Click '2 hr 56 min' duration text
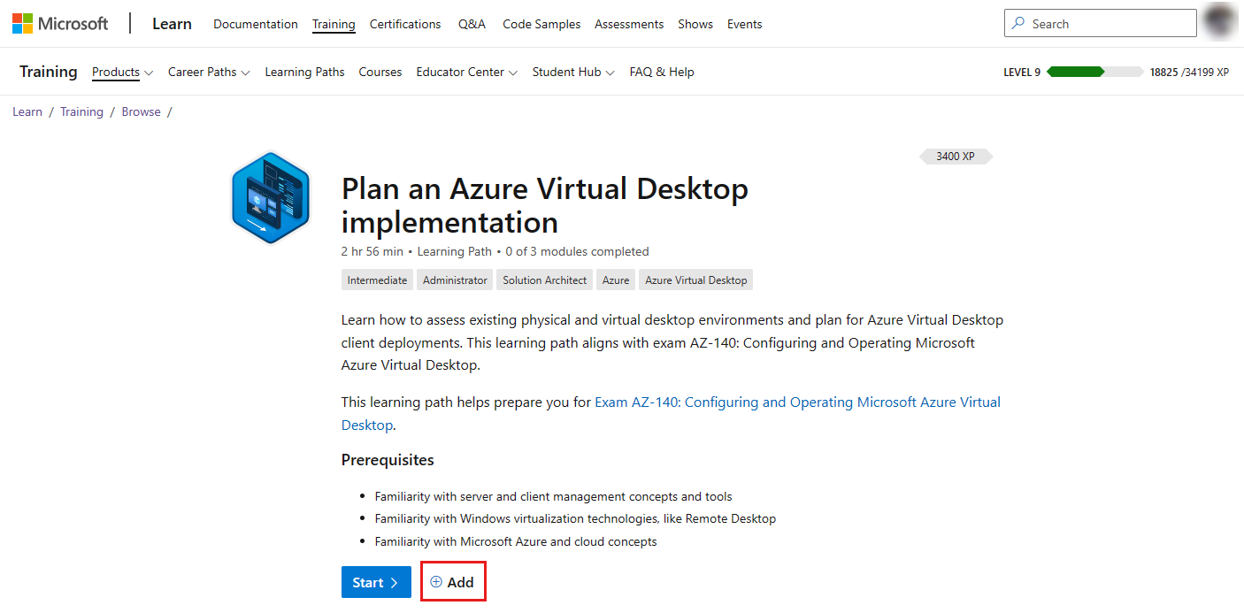The image size is (1244, 613). [x=372, y=251]
